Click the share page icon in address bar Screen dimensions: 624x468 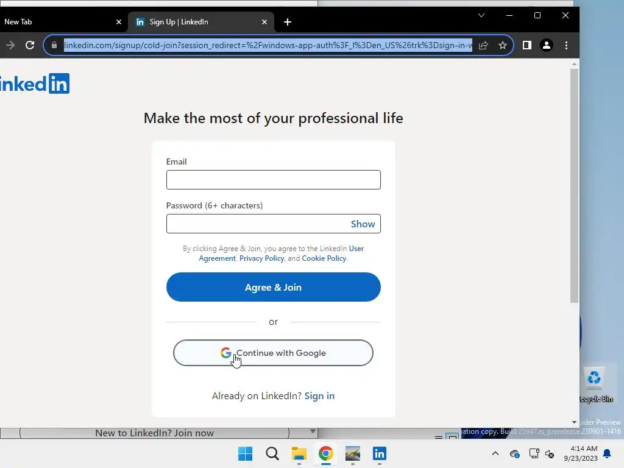483,45
